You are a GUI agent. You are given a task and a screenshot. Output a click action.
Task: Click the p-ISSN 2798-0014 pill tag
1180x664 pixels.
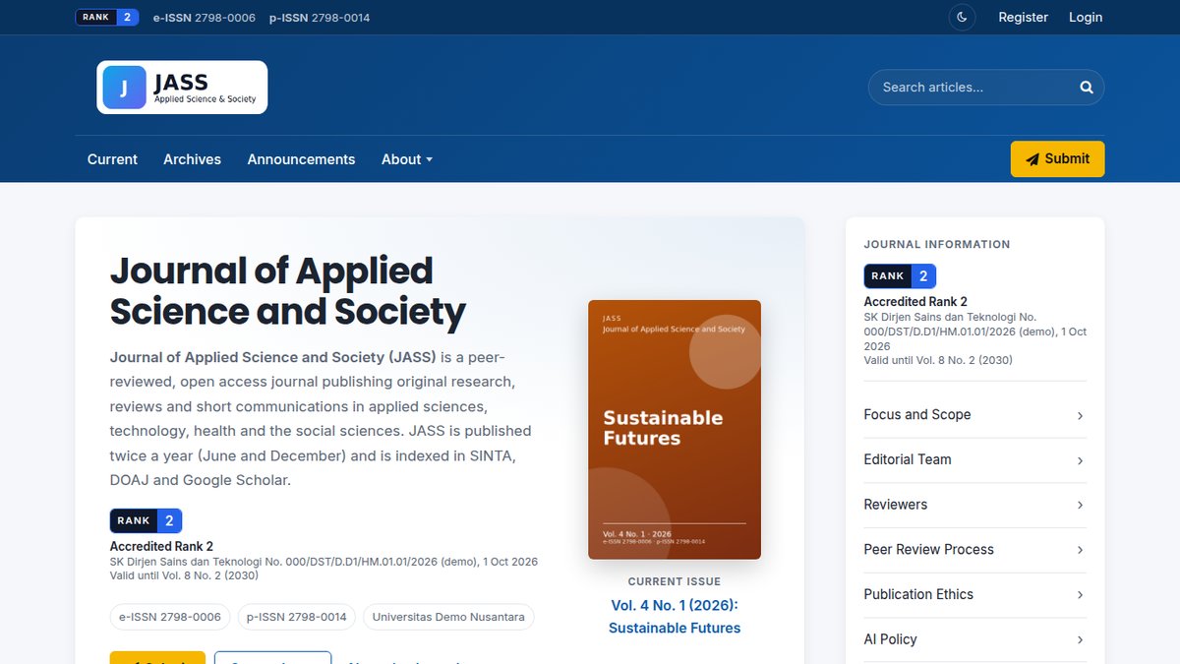[x=297, y=617]
